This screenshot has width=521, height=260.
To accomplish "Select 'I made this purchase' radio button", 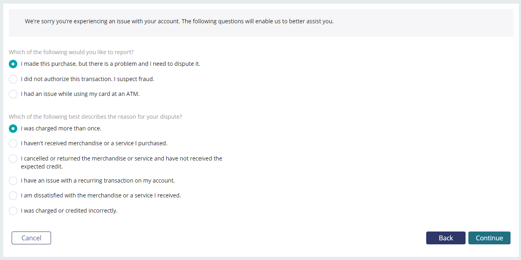I will [13, 64].
